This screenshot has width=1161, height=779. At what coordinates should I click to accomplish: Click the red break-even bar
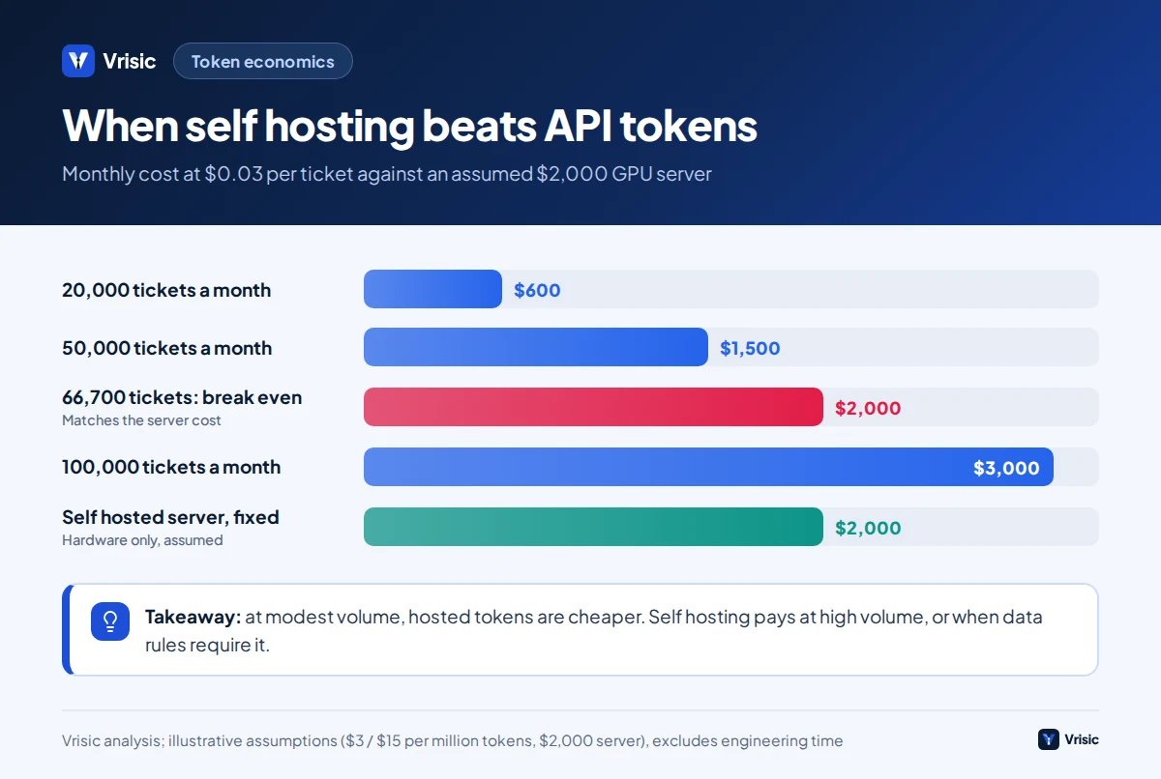click(593, 407)
